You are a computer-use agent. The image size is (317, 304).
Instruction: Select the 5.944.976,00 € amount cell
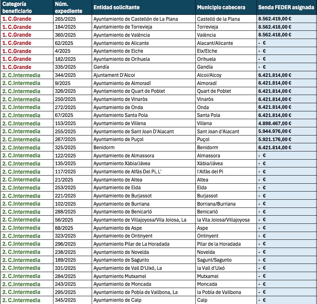tap(275, 131)
